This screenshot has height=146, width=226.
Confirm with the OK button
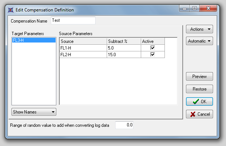pyautogui.click(x=199, y=102)
